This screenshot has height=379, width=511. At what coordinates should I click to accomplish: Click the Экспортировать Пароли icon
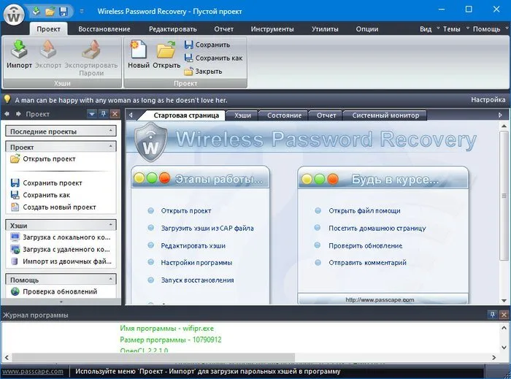[91, 58]
